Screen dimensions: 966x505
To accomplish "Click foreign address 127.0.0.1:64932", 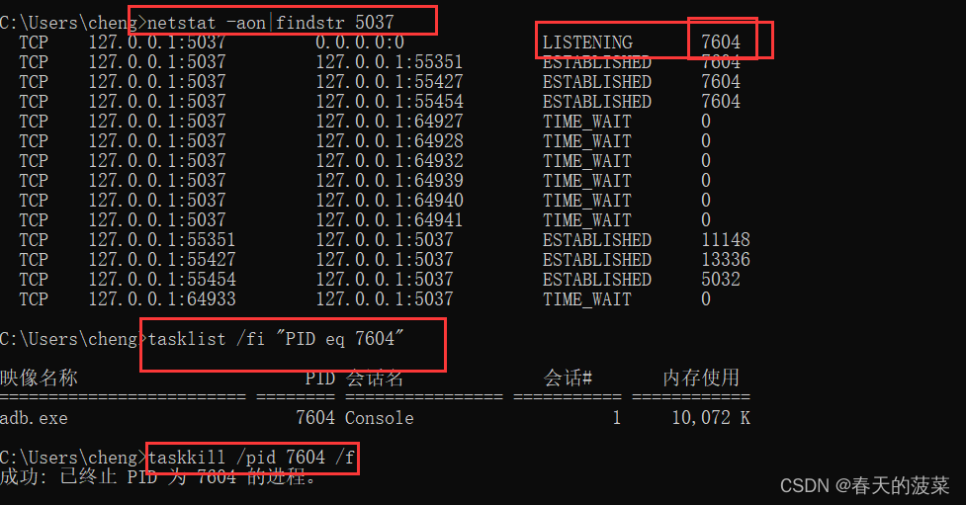I will tap(390, 160).
